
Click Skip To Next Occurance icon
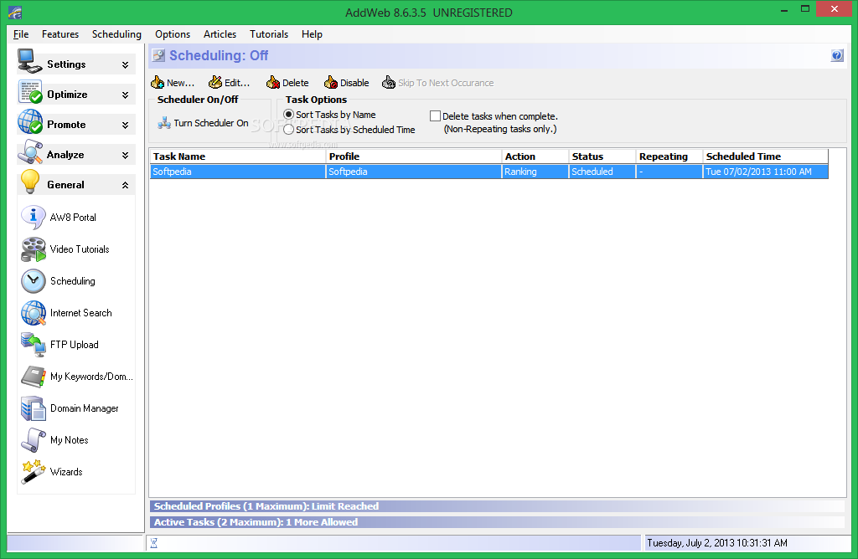point(389,83)
